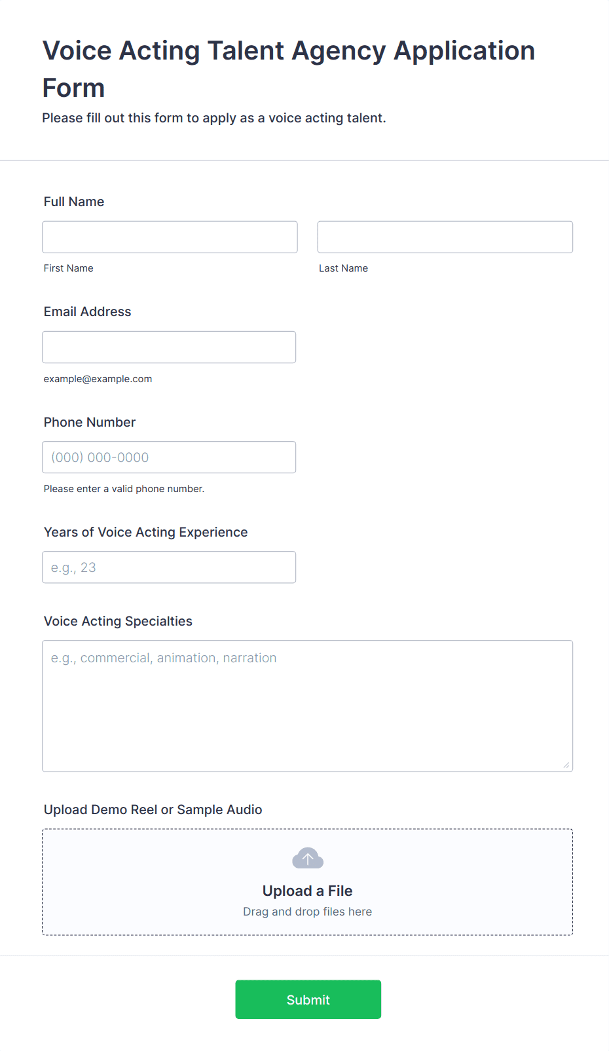Click the "Email Address" label
The height and width of the screenshot is (1051, 609).
click(88, 312)
